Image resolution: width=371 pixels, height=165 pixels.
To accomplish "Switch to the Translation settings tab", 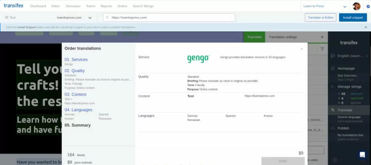I will 283,37.
